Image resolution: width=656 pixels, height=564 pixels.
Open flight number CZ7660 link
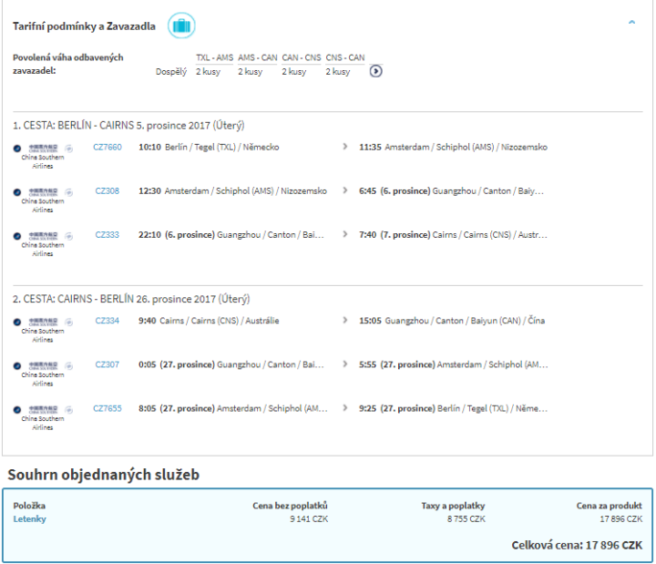(x=107, y=147)
